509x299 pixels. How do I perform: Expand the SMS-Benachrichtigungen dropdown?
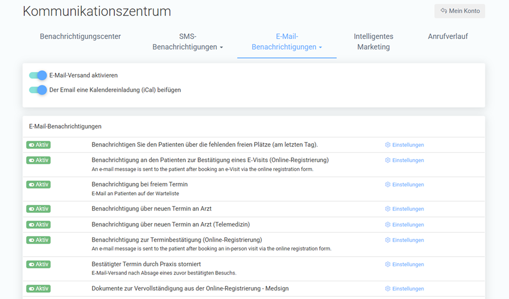[x=187, y=42]
